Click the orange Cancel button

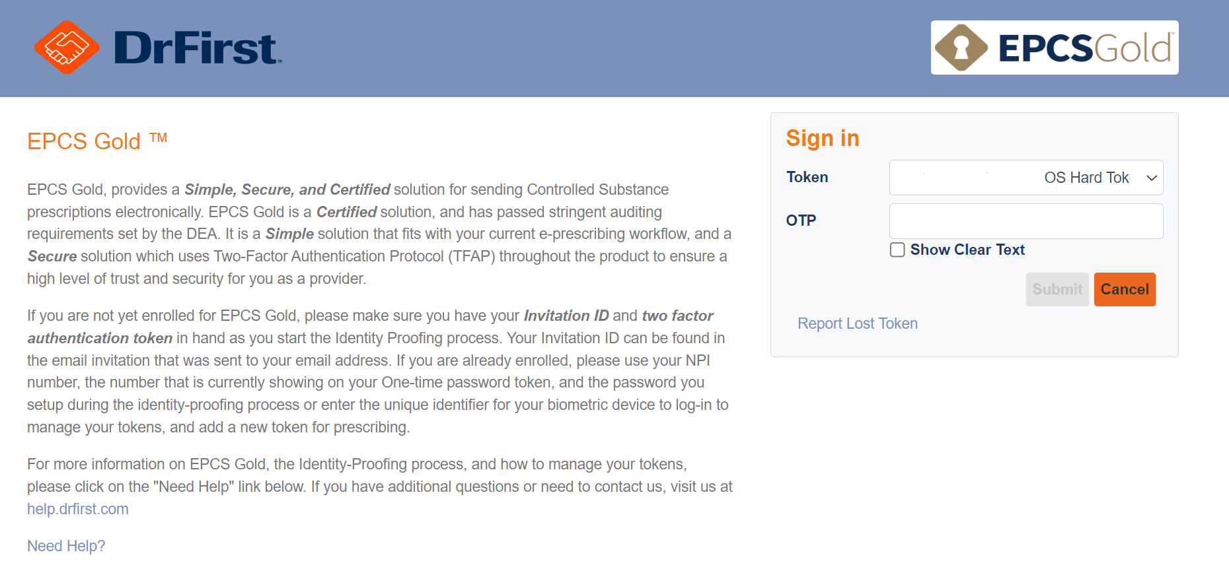pyautogui.click(x=1125, y=289)
